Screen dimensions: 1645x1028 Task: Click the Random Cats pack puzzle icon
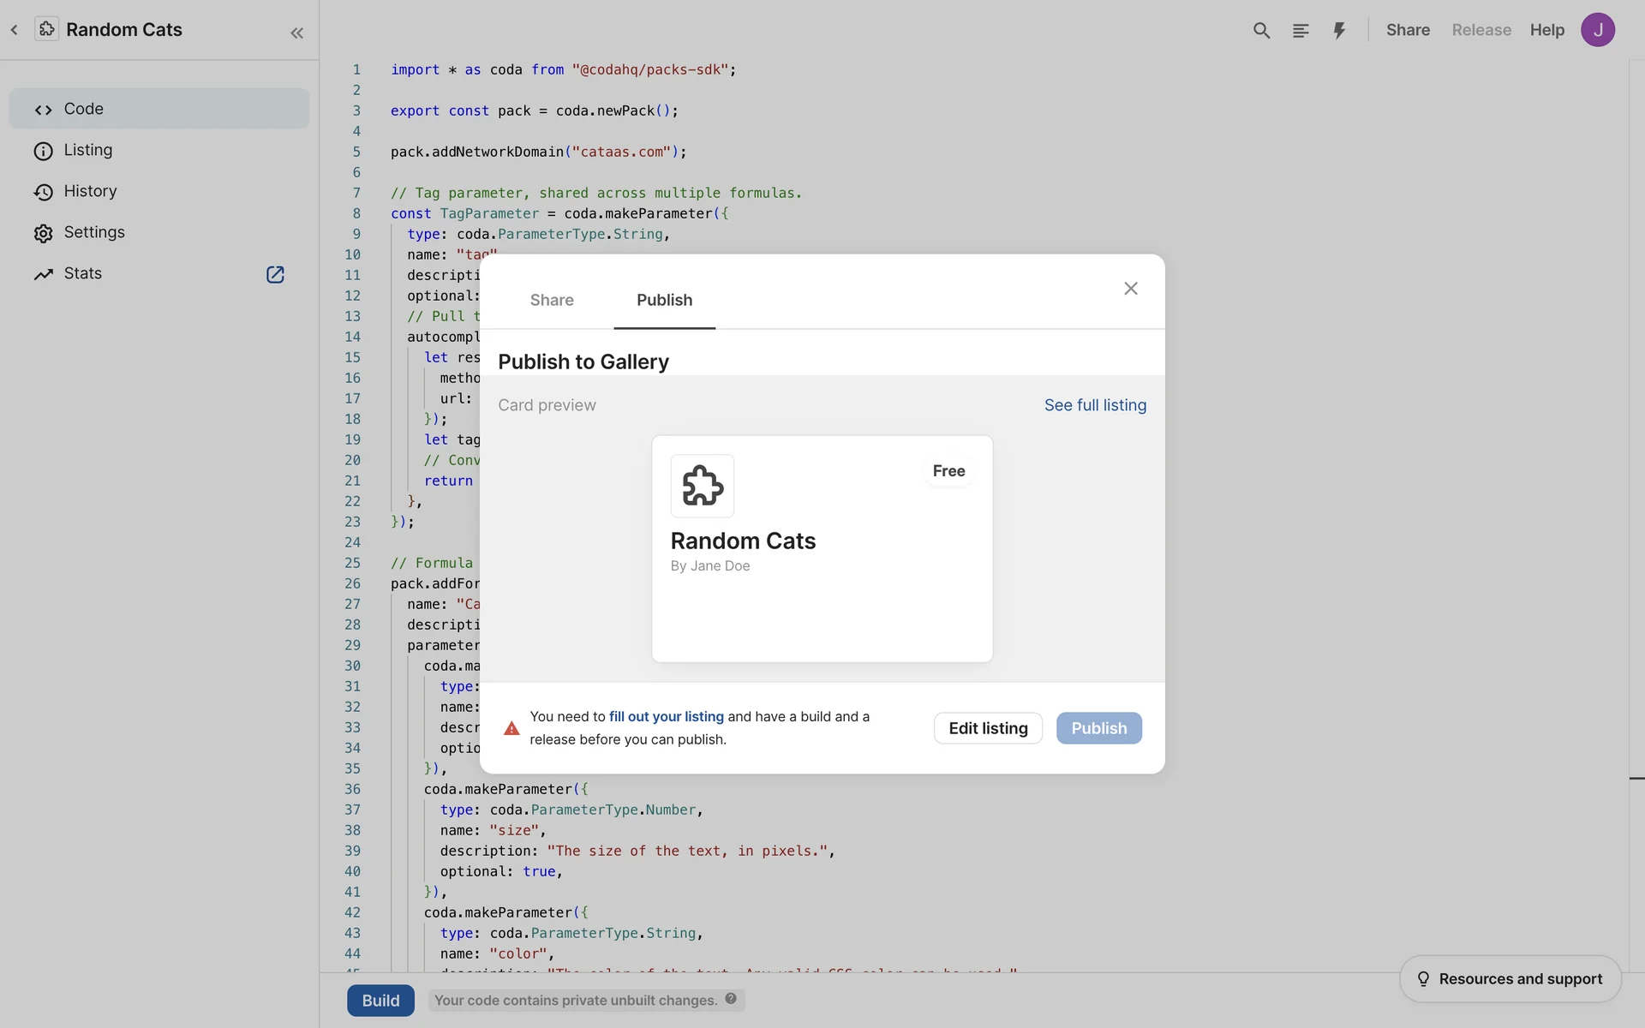[x=46, y=29]
